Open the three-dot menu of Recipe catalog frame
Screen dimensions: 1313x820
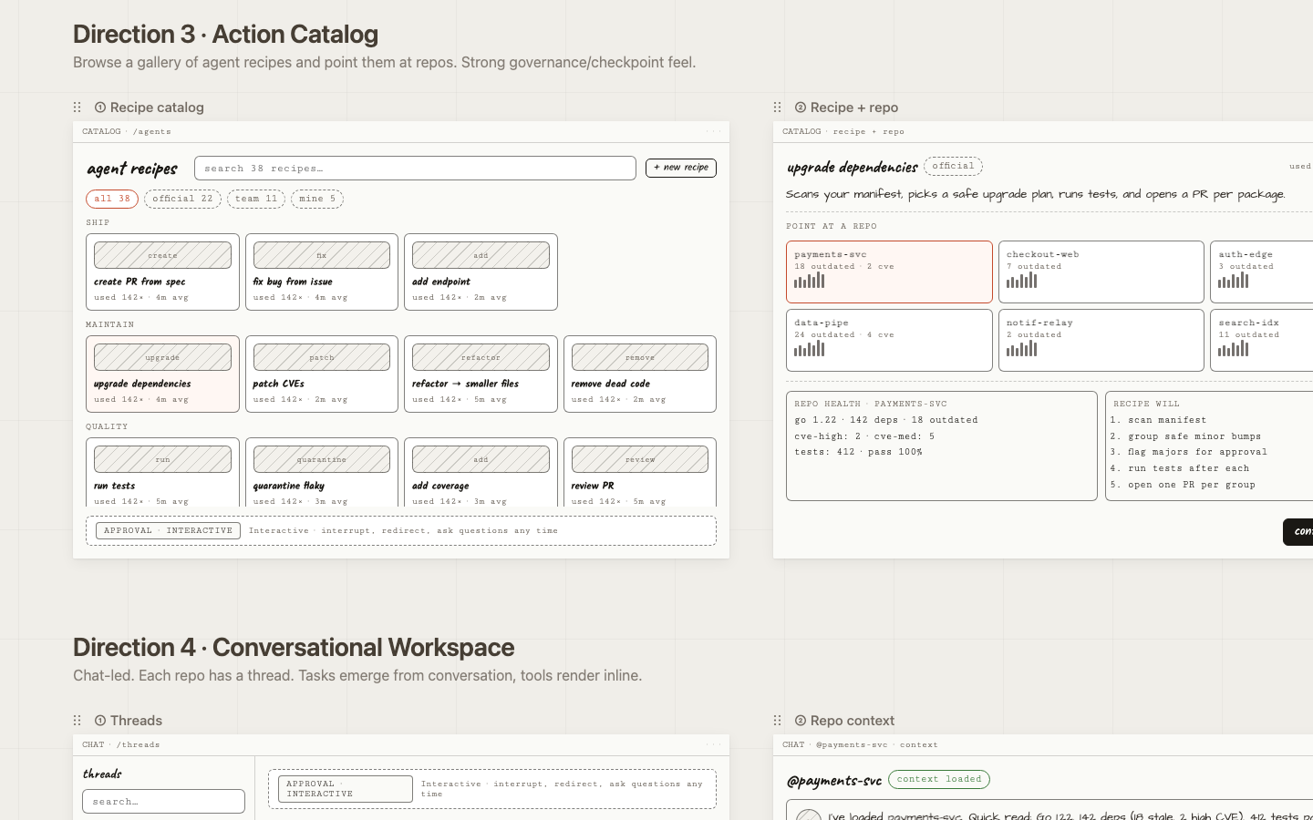(x=713, y=131)
